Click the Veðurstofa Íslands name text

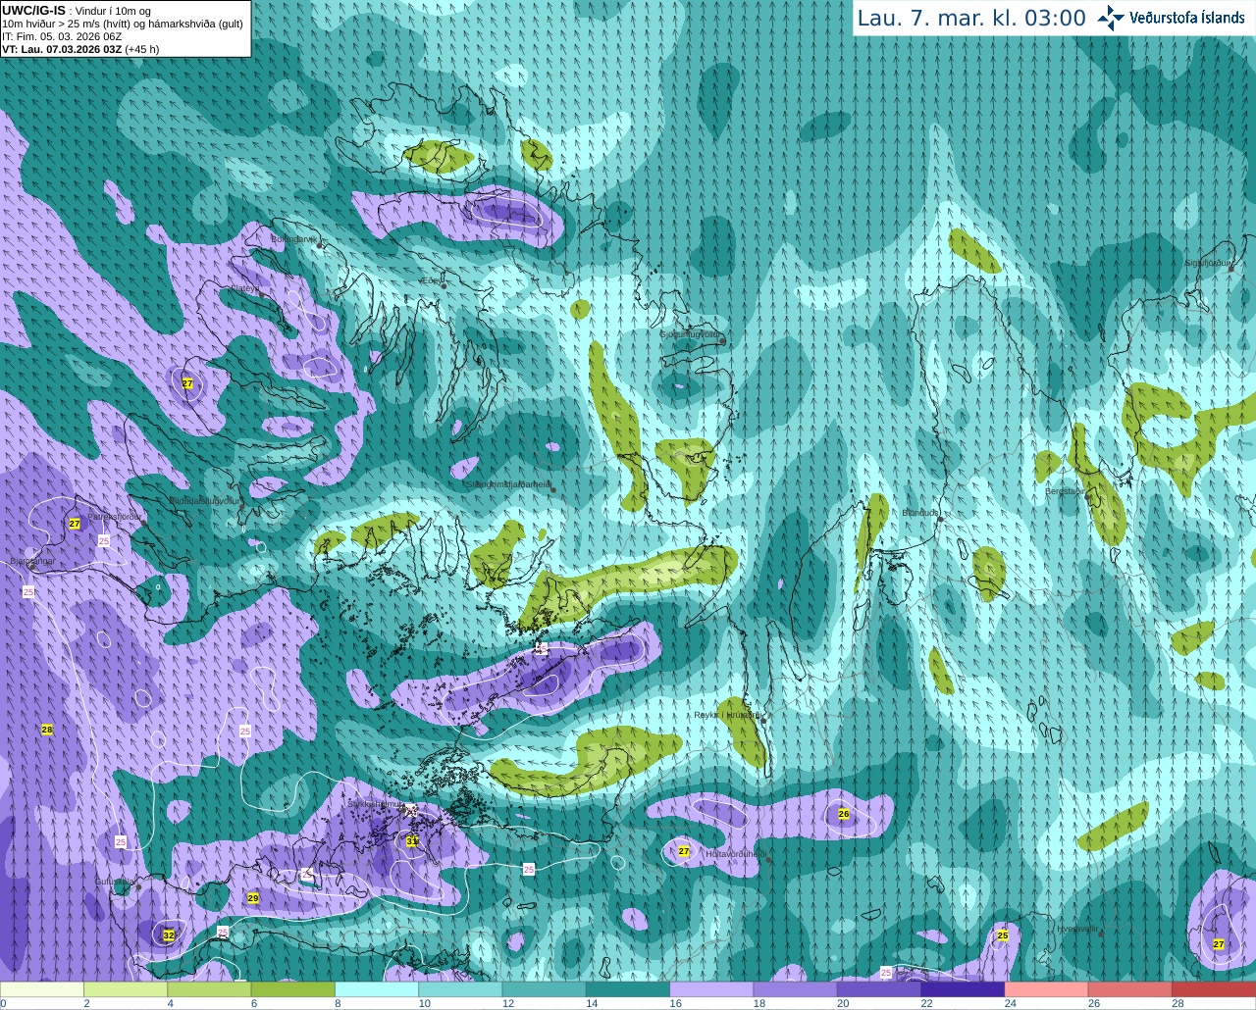pyautogui.click(x=1187, y=18)
